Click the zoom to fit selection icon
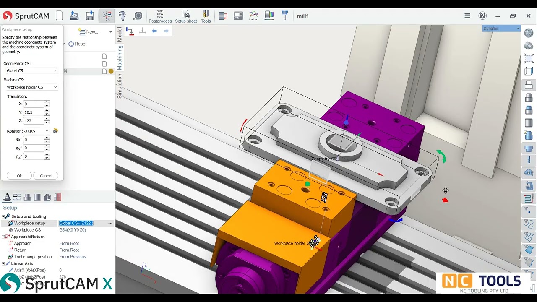Screen dimensions: 537x302 click(529, 59)
